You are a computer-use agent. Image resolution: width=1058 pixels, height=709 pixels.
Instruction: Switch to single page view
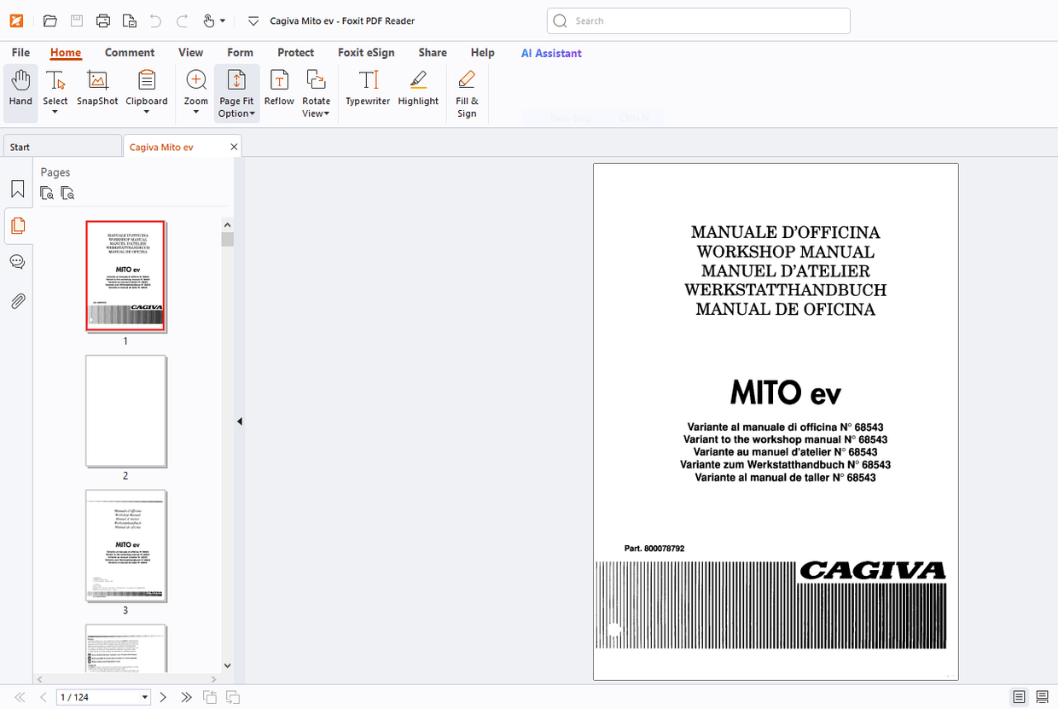pyautogui.click(x=1019, y=697)
